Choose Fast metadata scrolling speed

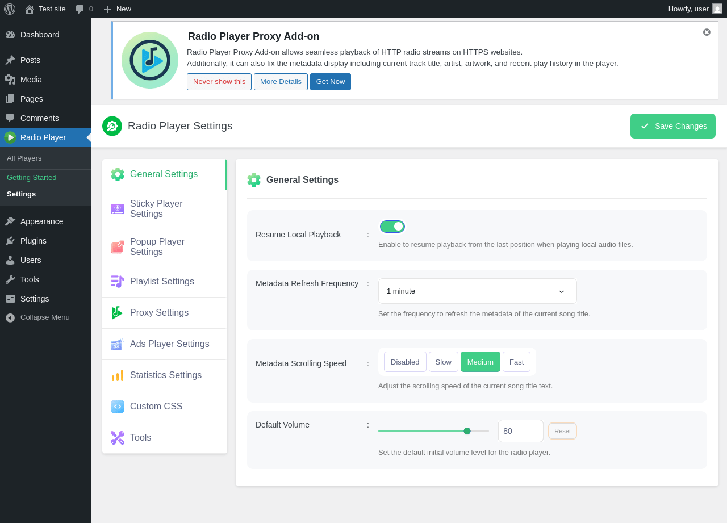point(516,362)
